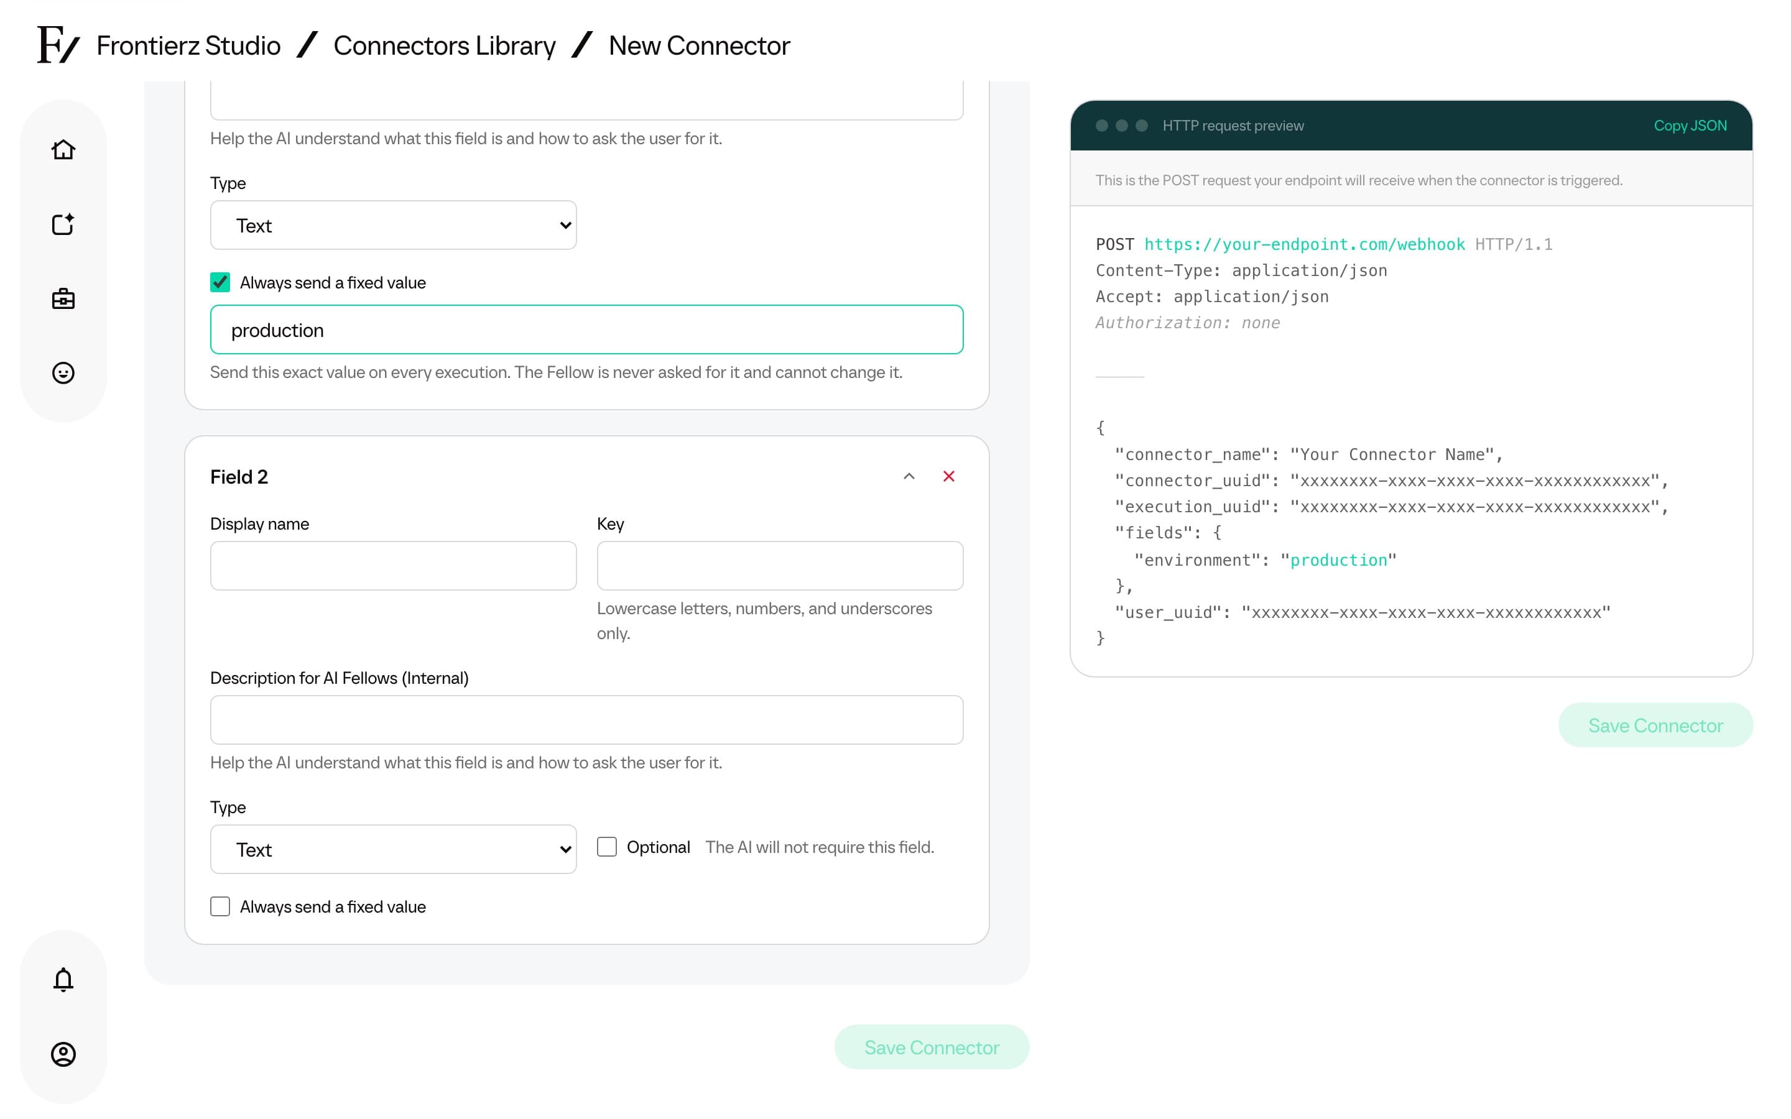Click the new chat sparkle icon in sidebar
1791x1119 pixels.
[63, 224]
